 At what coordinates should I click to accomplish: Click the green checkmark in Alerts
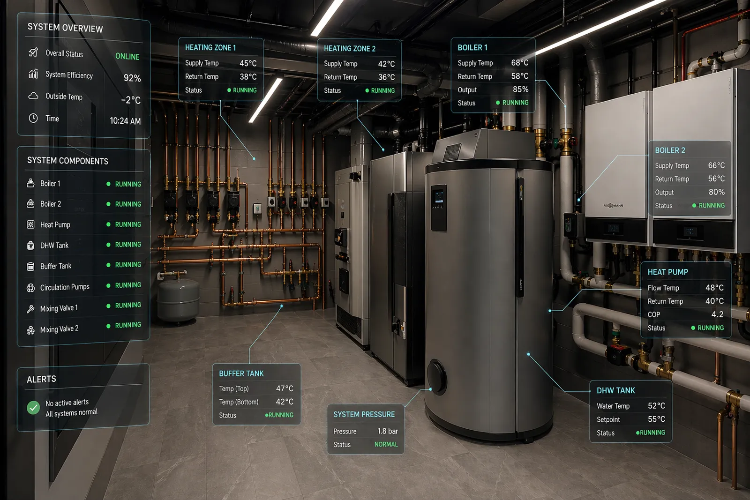click(x=33, y=408)
